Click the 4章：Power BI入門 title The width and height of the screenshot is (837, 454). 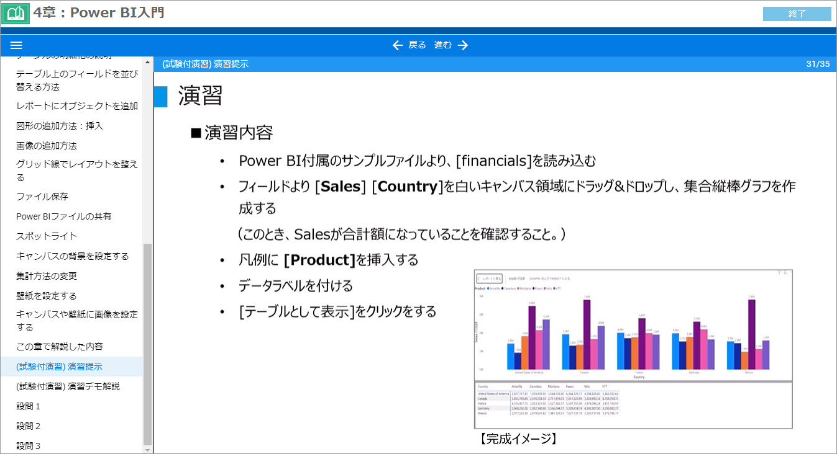[99, 12]
